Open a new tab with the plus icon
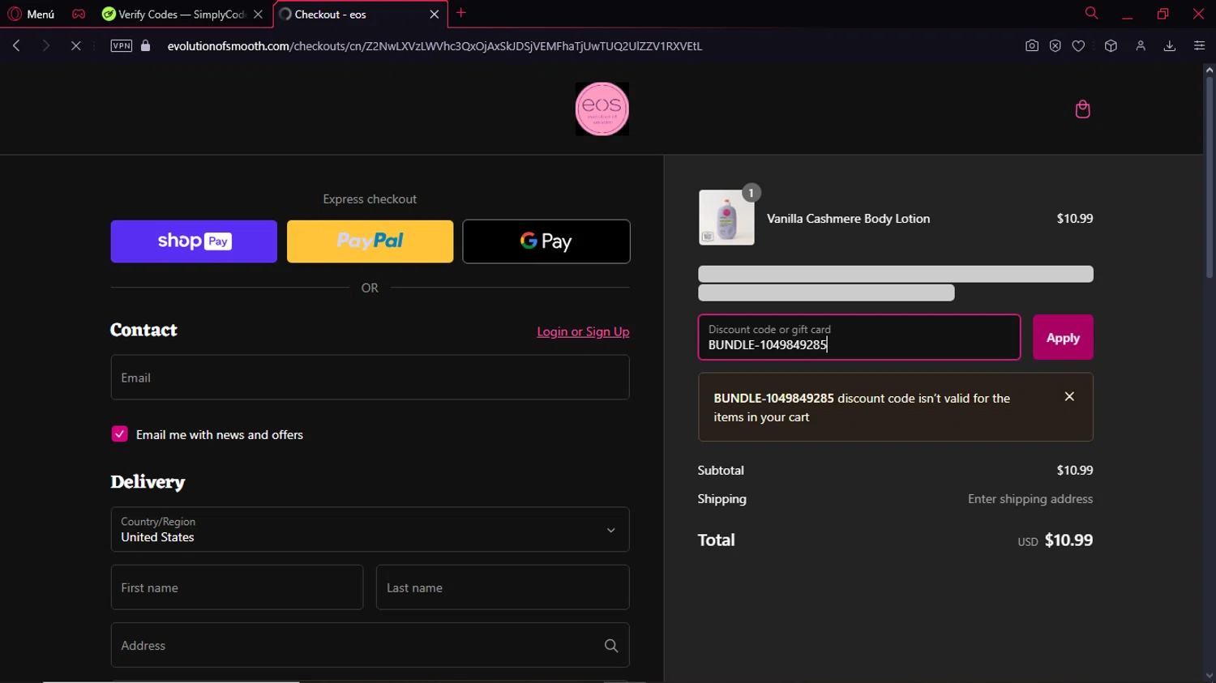Viewport: 1216px width, 683px height. [461, 13]
